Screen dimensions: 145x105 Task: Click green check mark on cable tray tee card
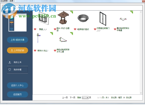(72, 34)
